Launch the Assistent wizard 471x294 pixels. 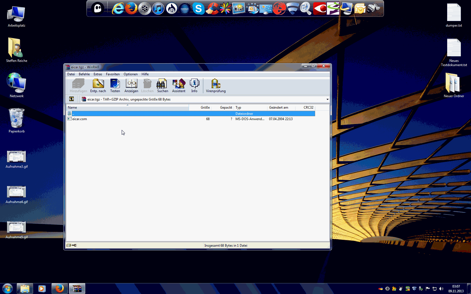[x=179, y=85]
